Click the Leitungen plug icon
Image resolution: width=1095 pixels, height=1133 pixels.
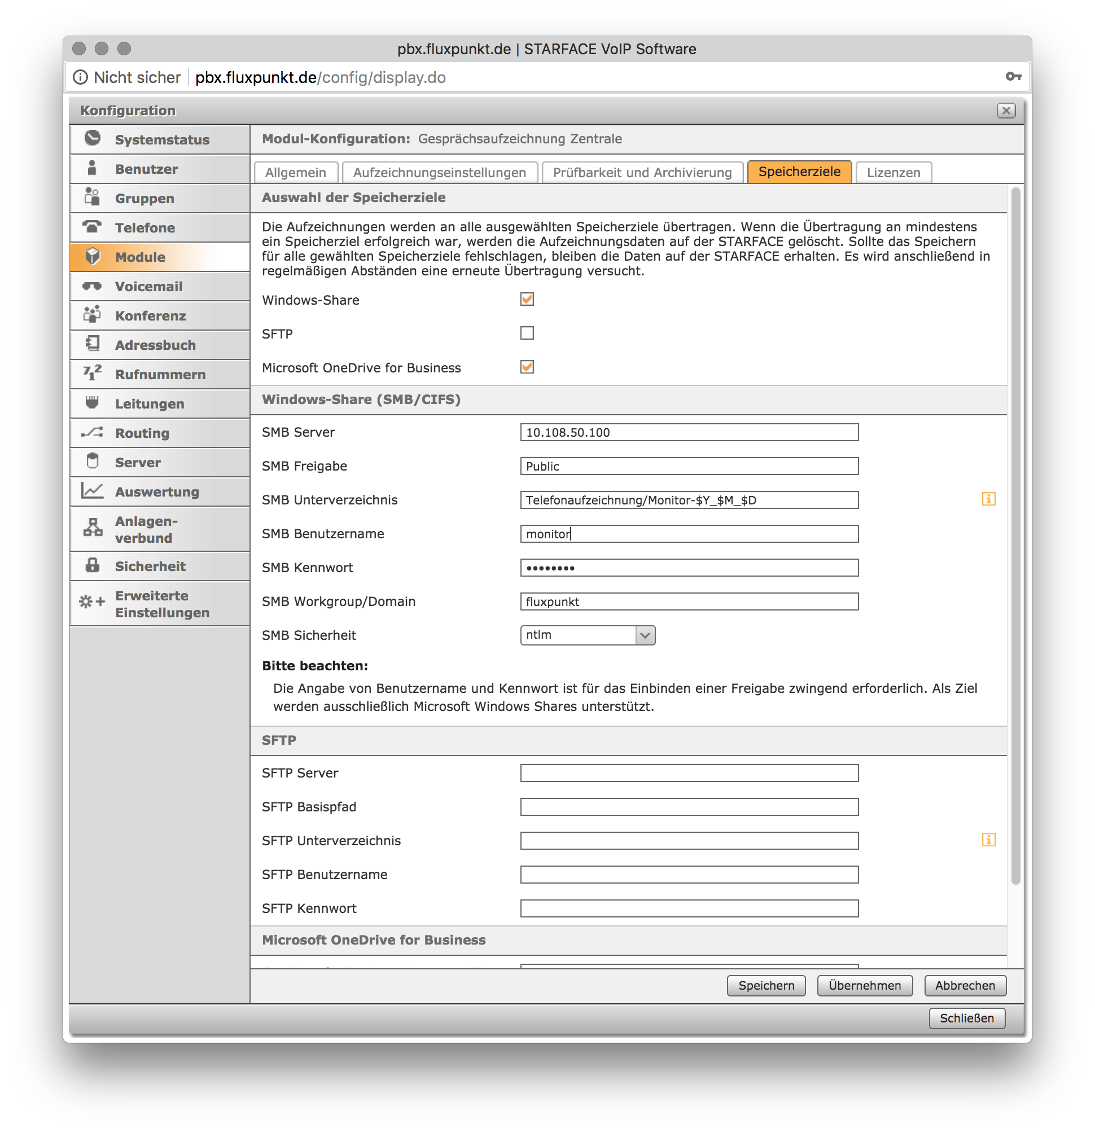pos(92,403)
